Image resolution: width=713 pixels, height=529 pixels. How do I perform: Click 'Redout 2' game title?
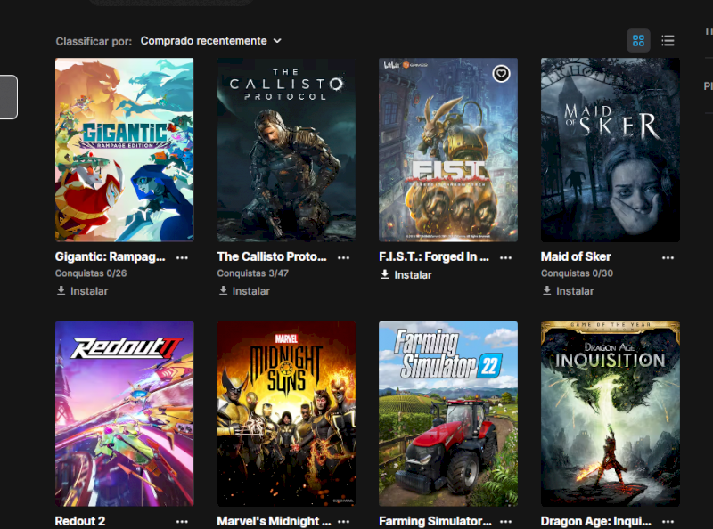click(x=80, y=521)
